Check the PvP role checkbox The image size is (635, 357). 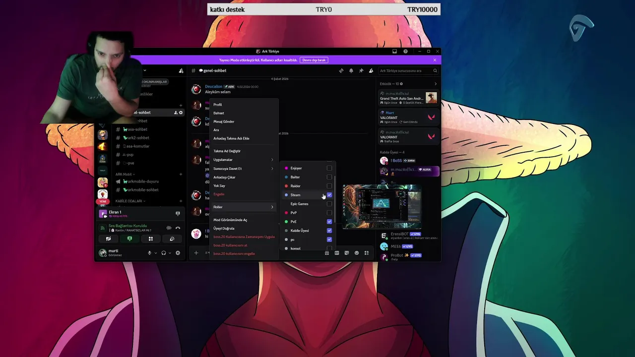(329, 213)
